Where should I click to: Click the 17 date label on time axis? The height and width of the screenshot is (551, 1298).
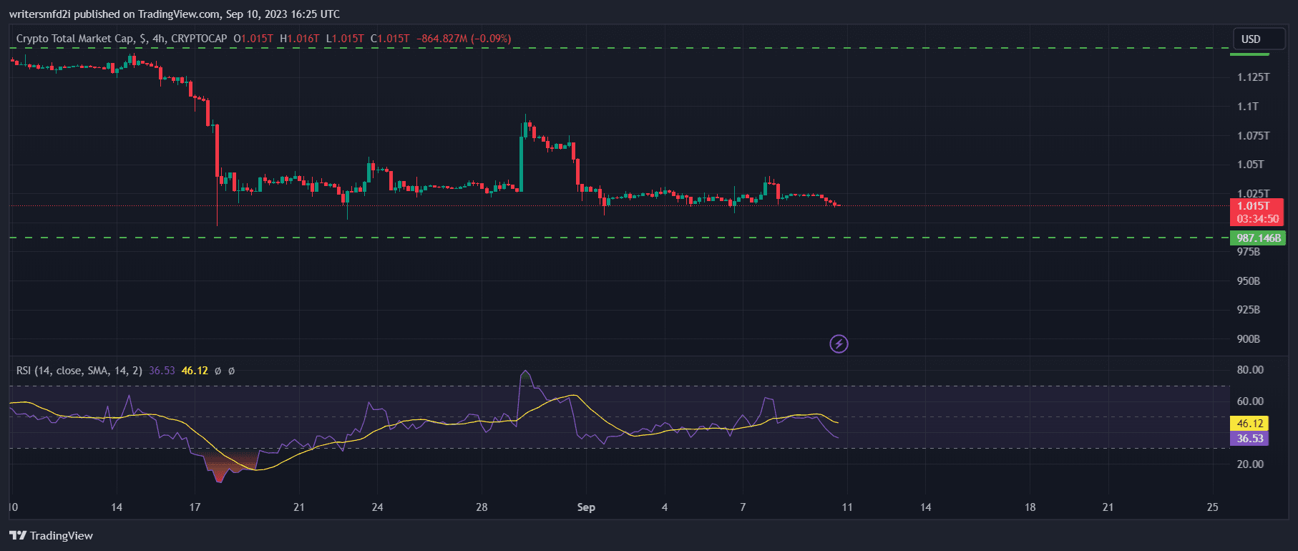(x=195, y=507)
